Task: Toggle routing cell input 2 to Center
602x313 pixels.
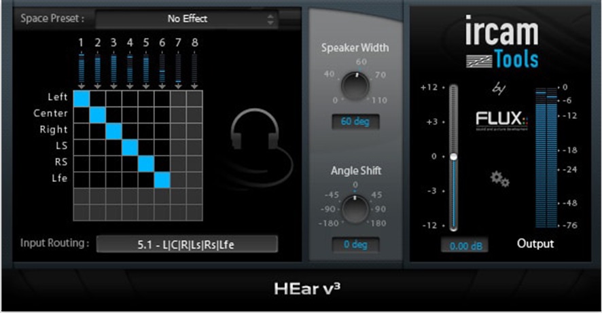Action: tap(98, 115)
